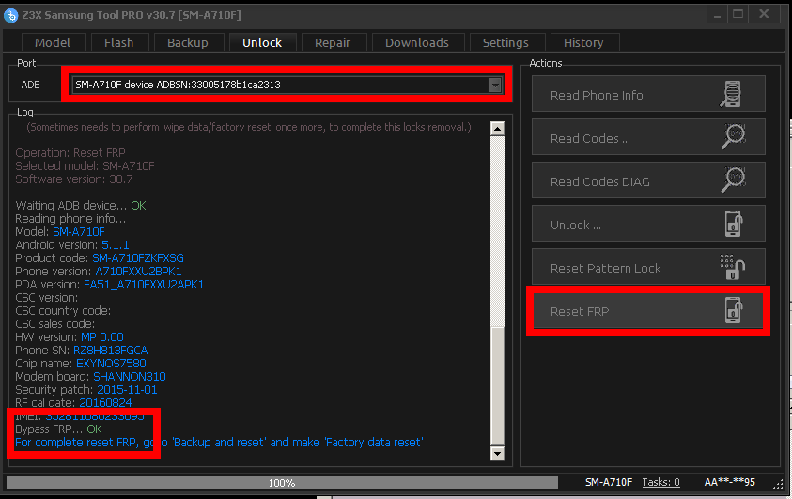Click log line 'Software version: 30.7'
The image size is (792, 499).
pyautogui.click(x=73, y=179)
